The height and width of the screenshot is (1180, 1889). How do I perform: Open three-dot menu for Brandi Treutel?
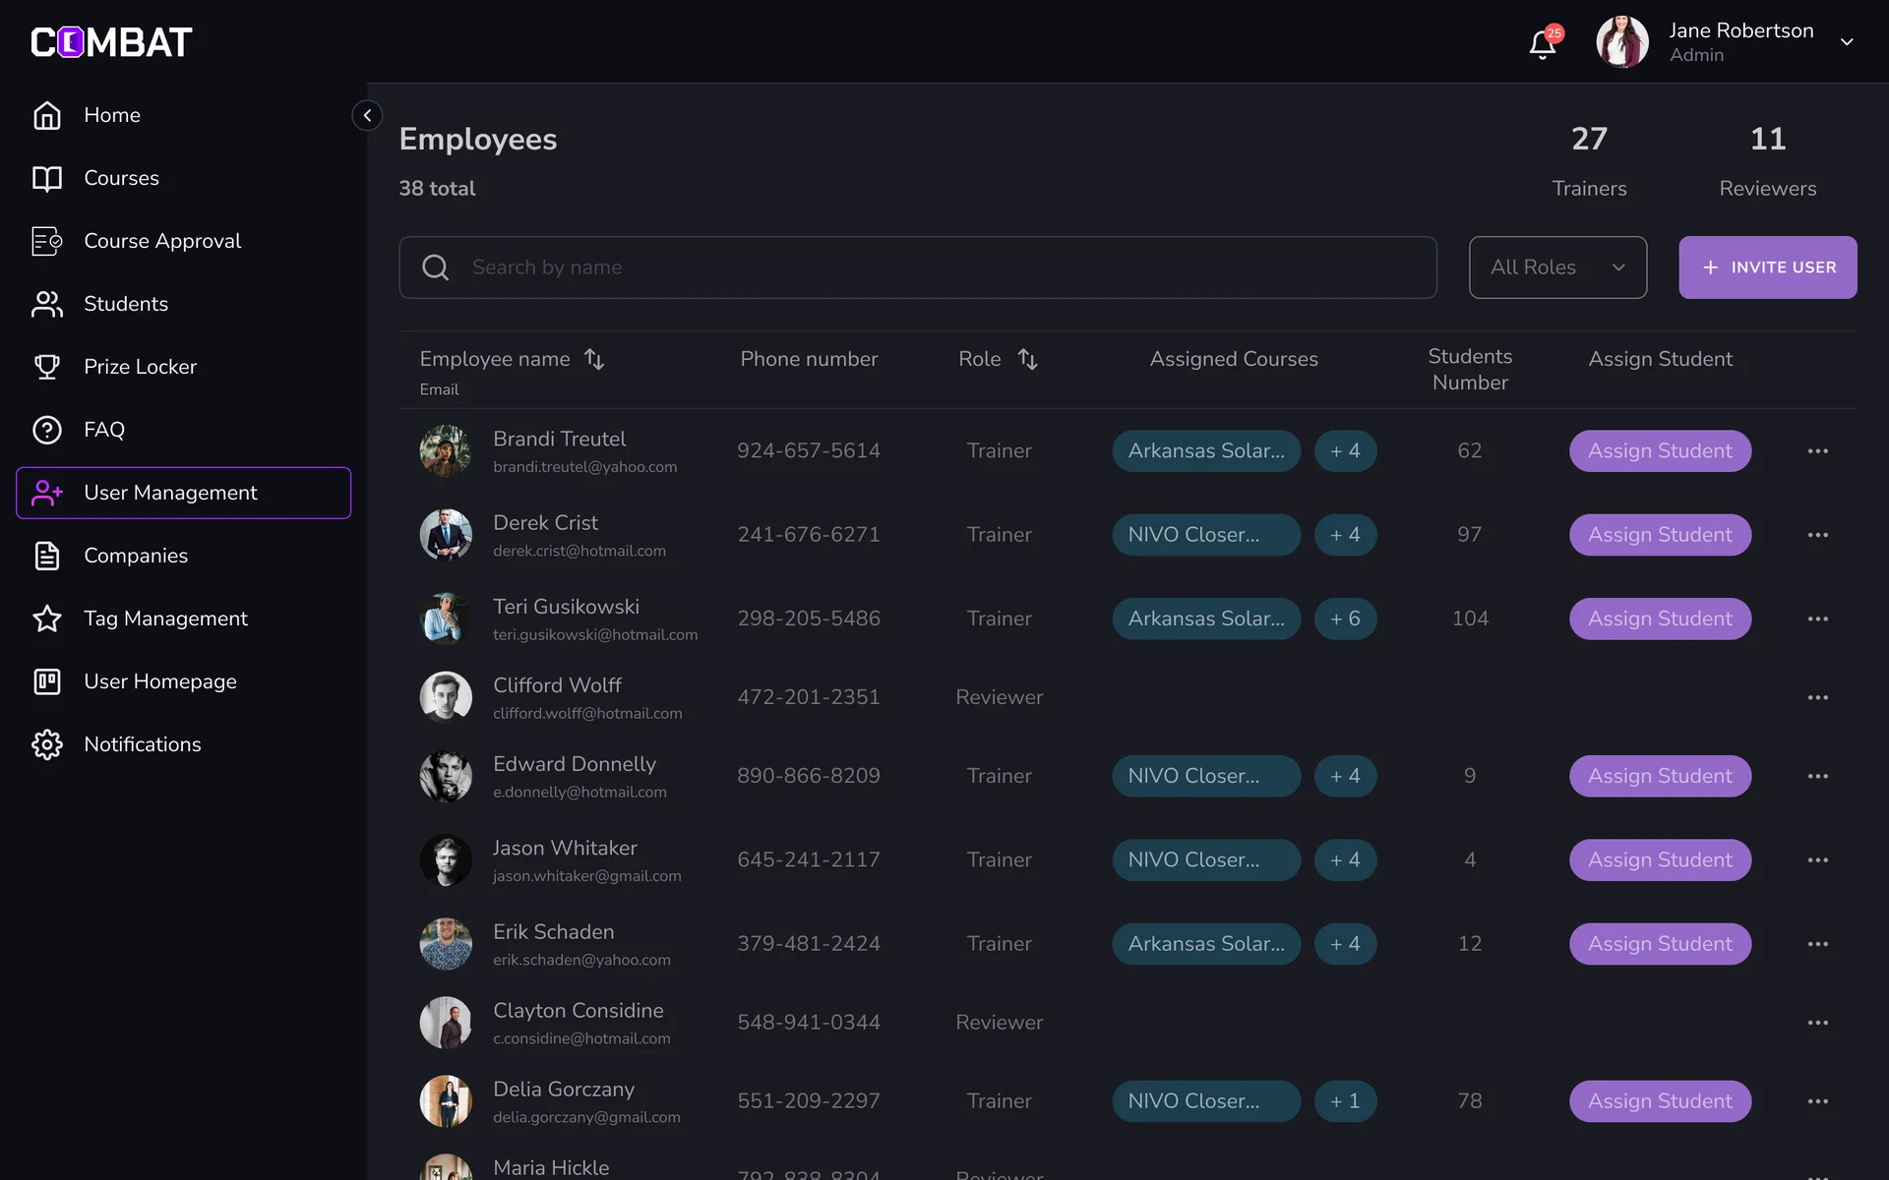(1817, 451)
